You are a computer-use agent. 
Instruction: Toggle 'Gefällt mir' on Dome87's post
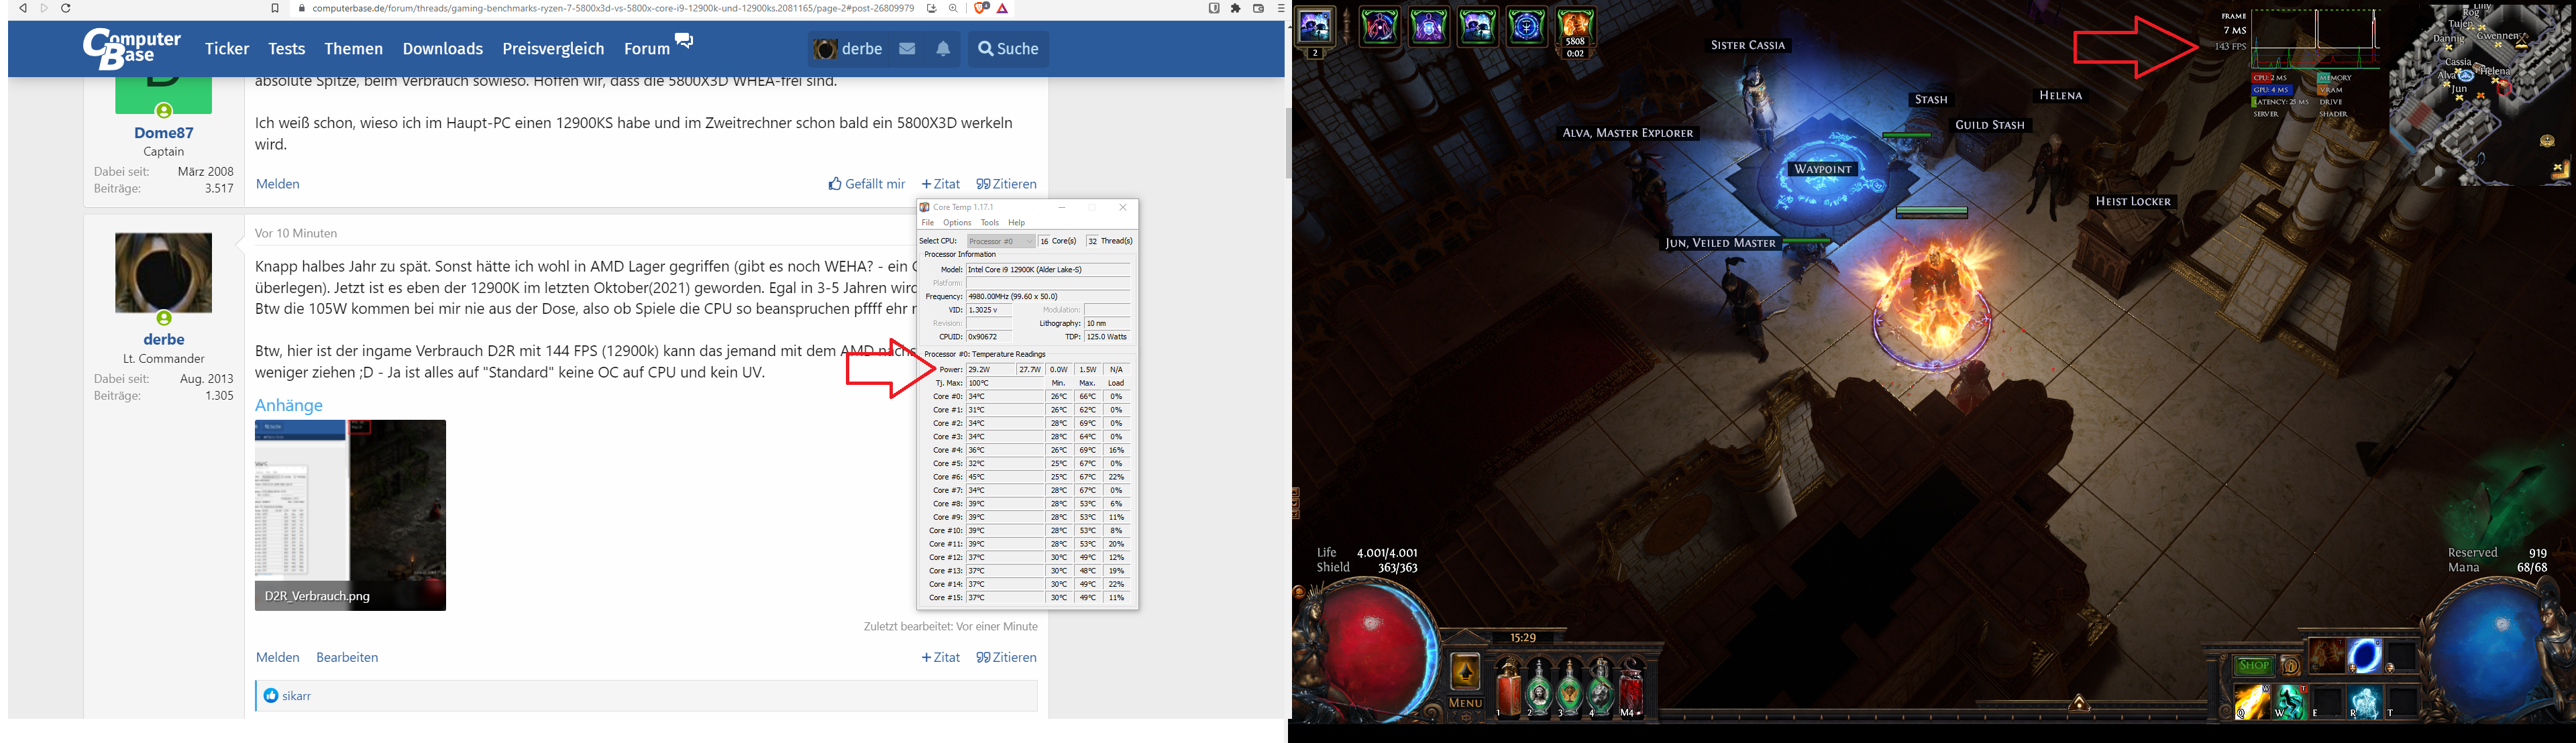click(x=866, y=184)
